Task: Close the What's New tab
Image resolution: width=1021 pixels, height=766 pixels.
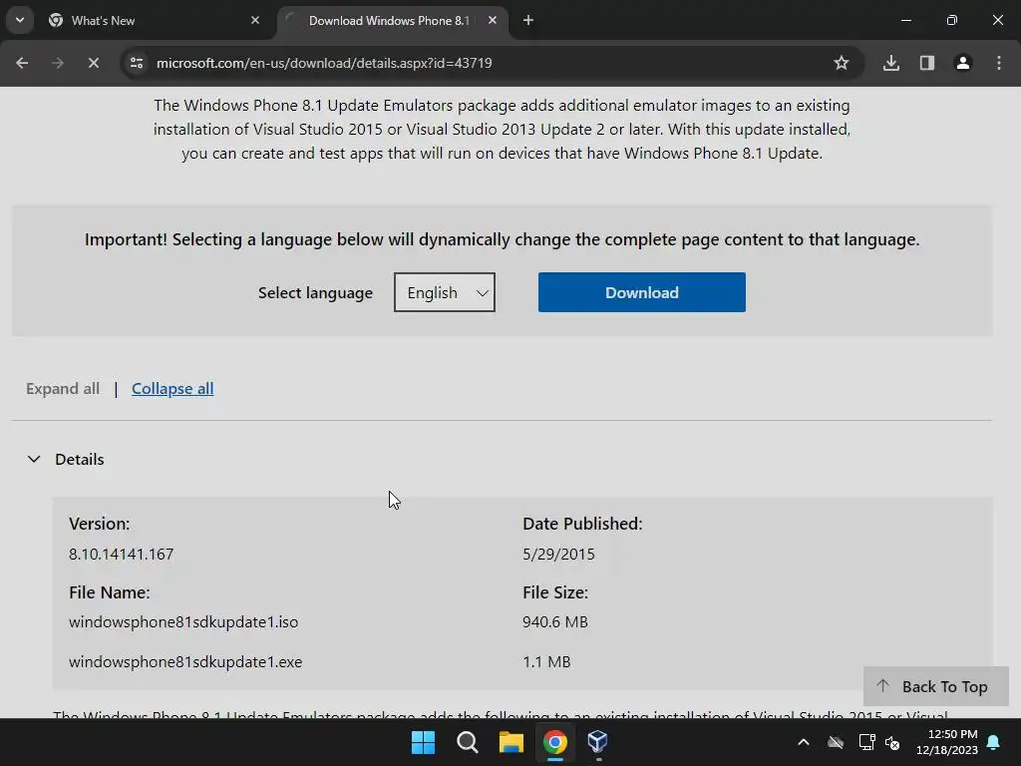Action: coord(255,20)
